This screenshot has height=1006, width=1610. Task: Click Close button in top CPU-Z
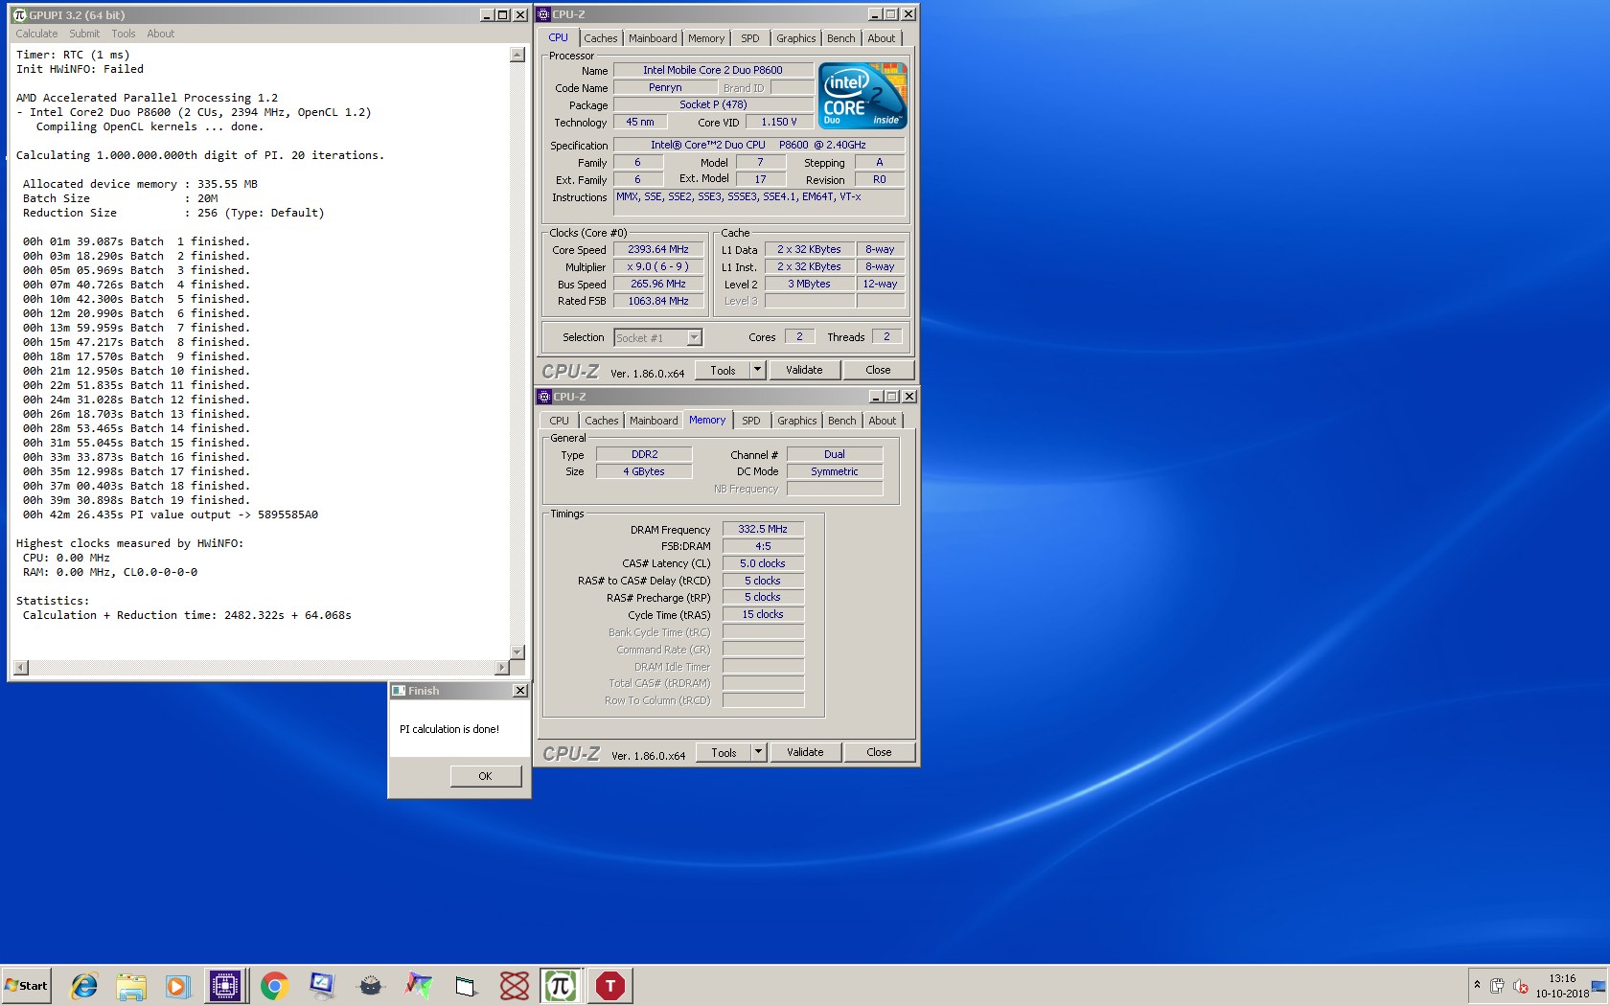tap(878, 370)
